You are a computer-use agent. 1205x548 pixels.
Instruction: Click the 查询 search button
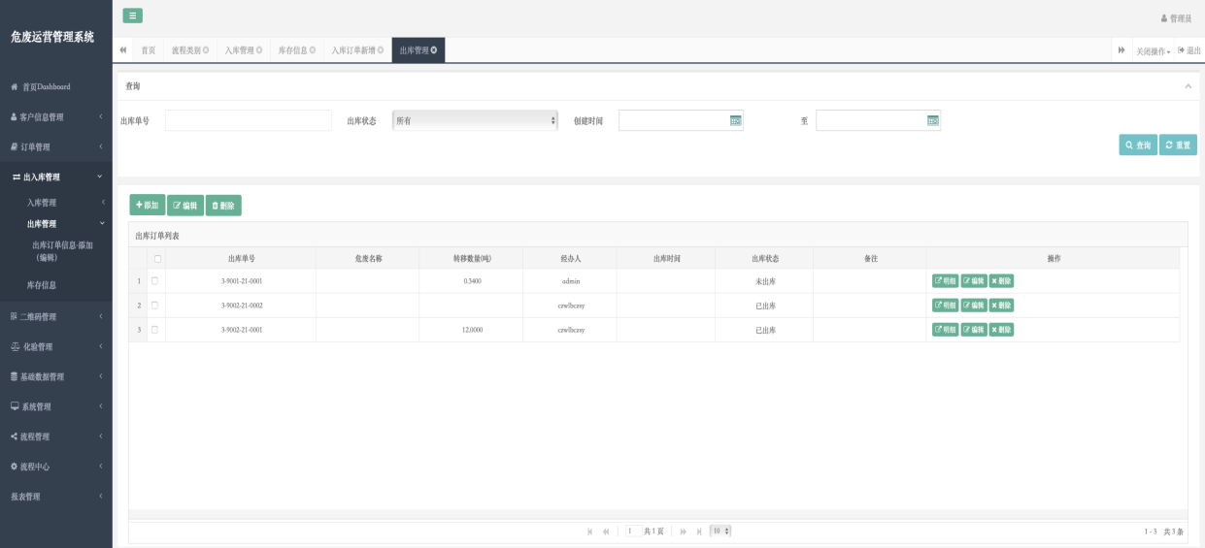[1137, 145]
